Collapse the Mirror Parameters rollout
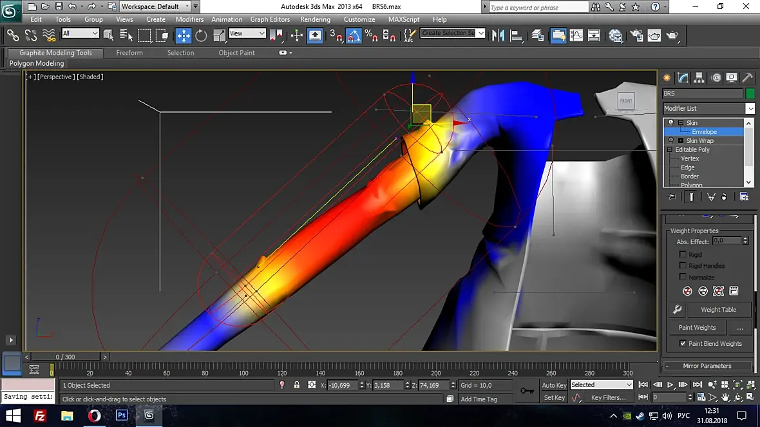Screen dimensions: 760x427 point(707,366)
